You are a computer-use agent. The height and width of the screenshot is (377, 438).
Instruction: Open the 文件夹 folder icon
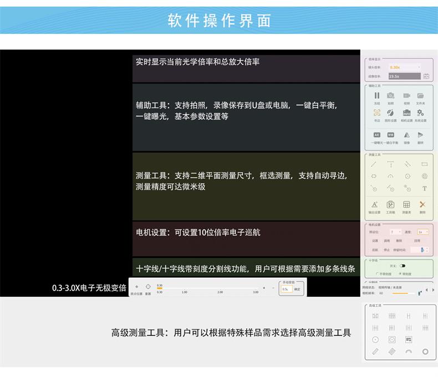click(421, 96)
